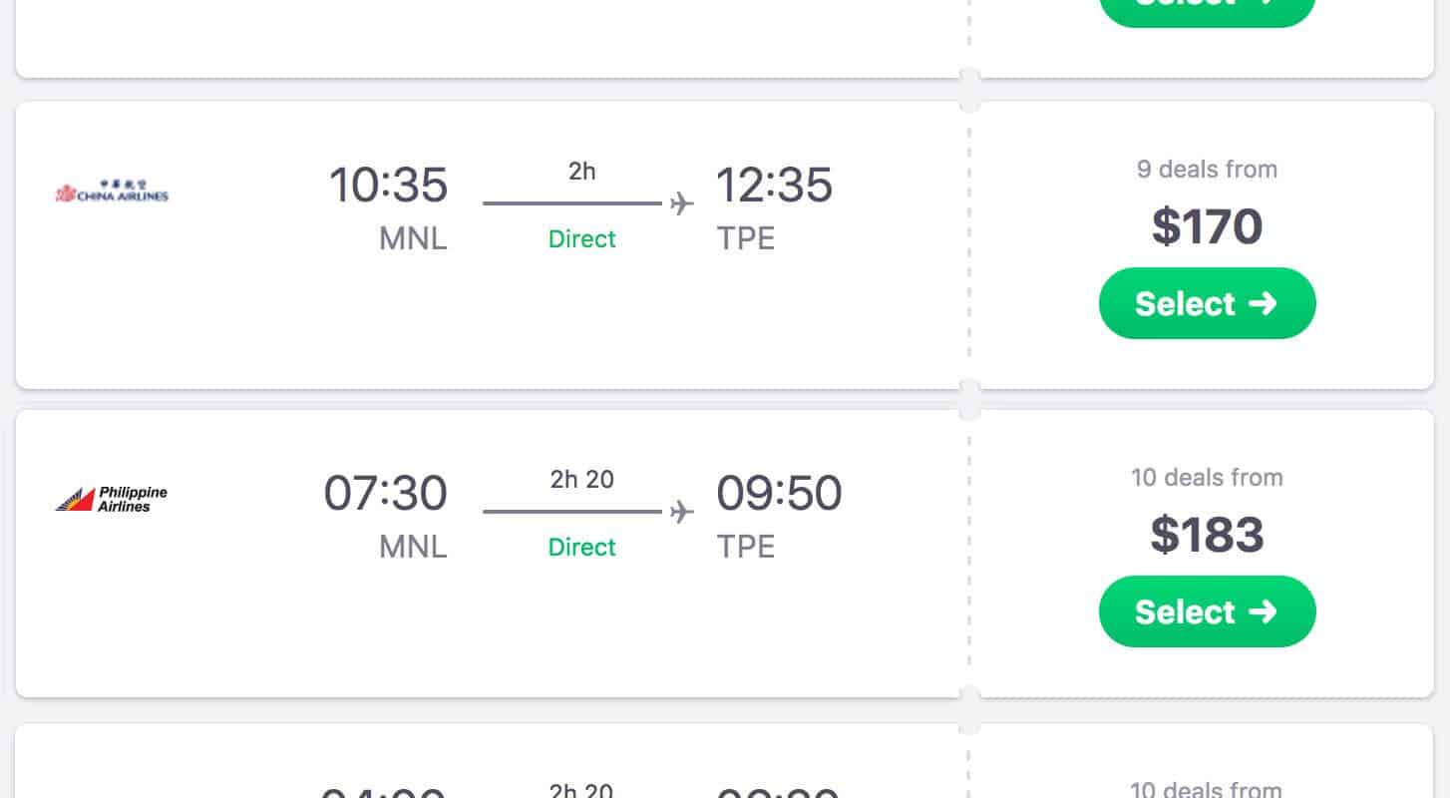
Task: Click the $170 price
Action: 1207,226
